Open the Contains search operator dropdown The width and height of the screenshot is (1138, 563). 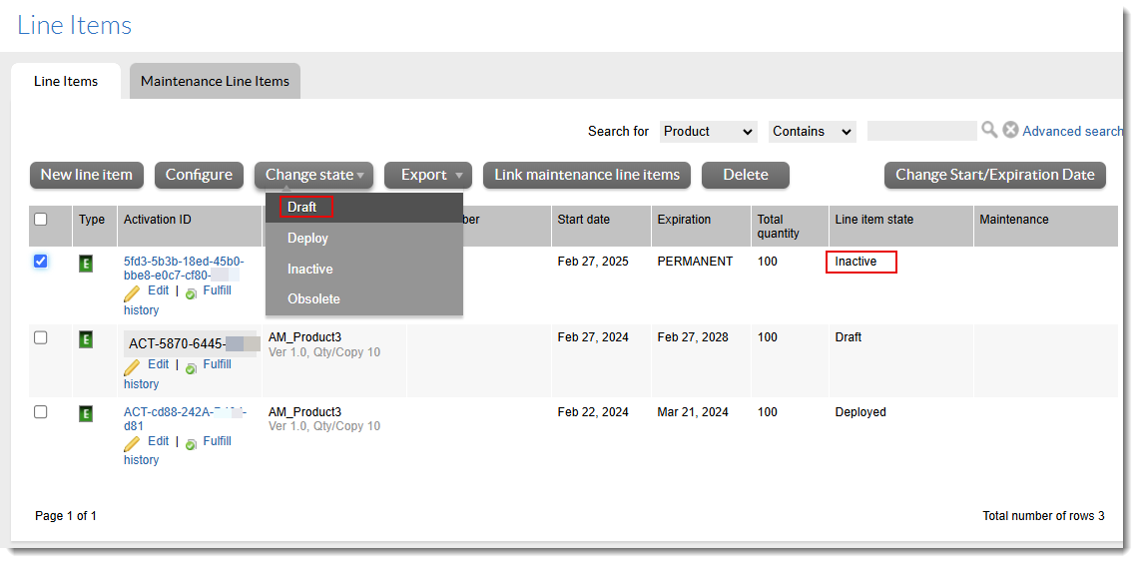812,131
